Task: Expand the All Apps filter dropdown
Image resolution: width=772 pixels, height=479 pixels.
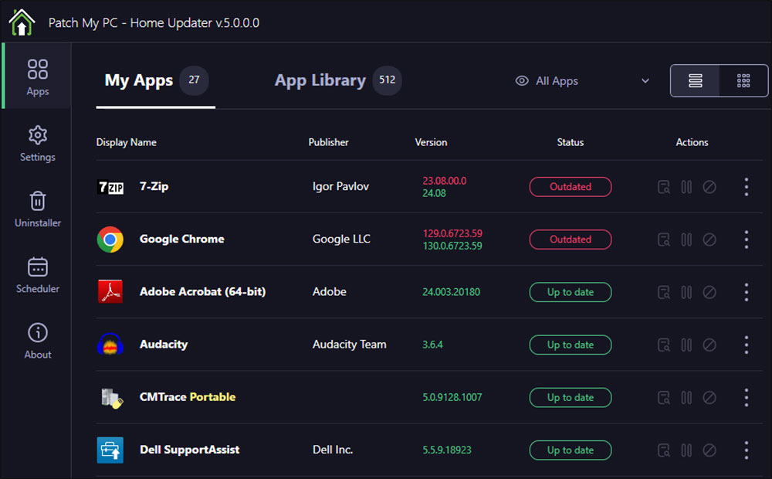Action: (582, 81)
